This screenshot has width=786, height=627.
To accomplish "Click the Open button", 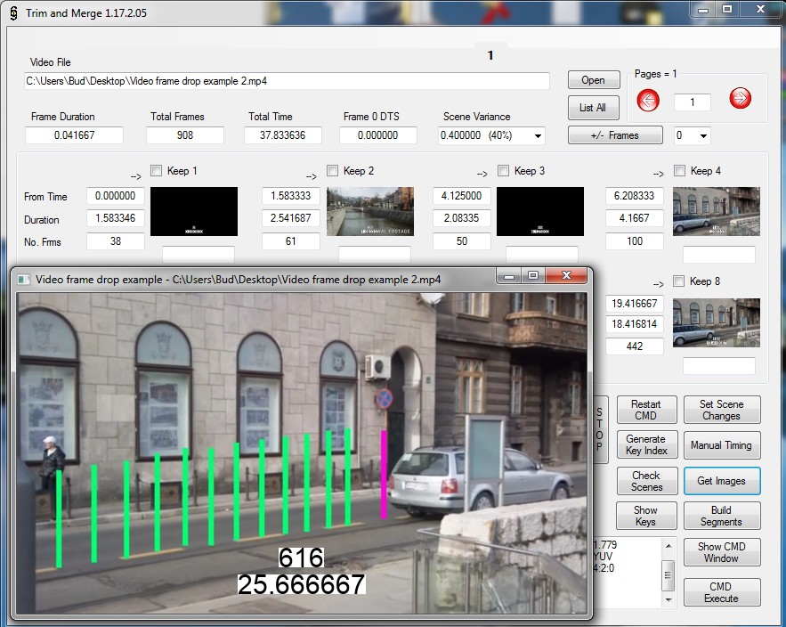I will pyautogui.click(x=594, y=80).
